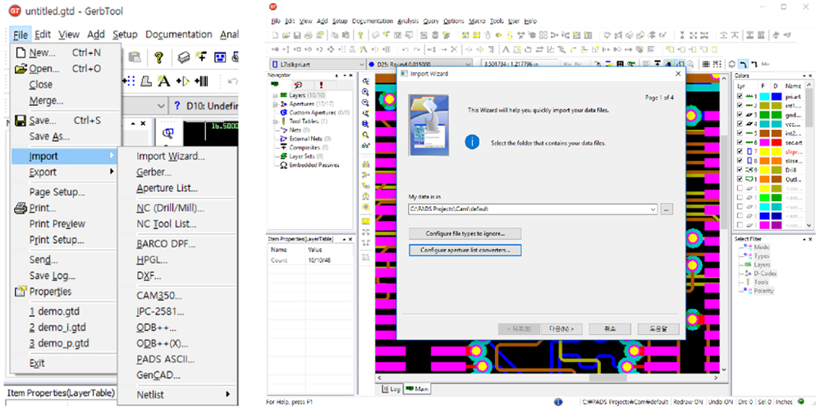Click the Save disk icon in File menu

(21, 121)
